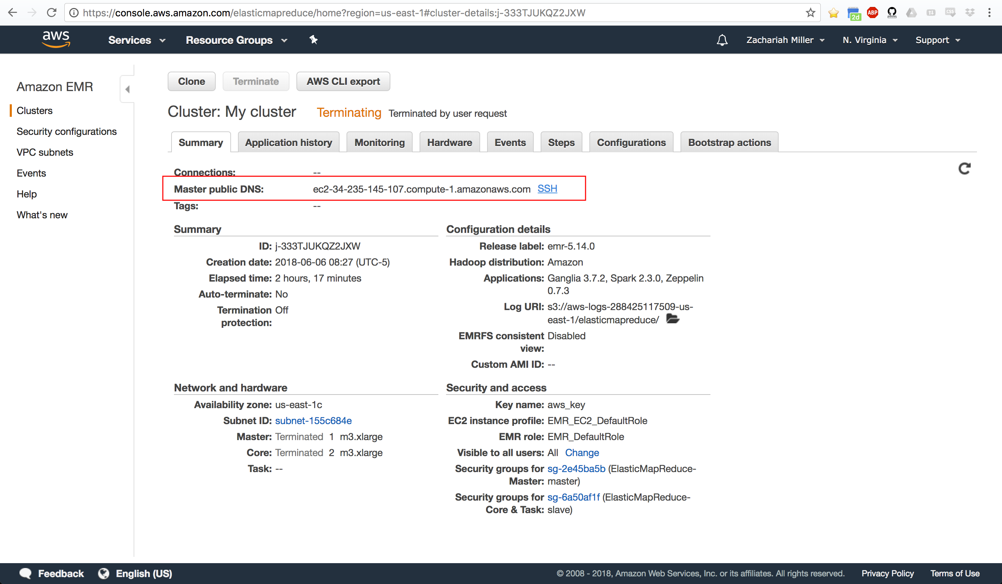Click the cluster details refresh icon

click(964, 169)
